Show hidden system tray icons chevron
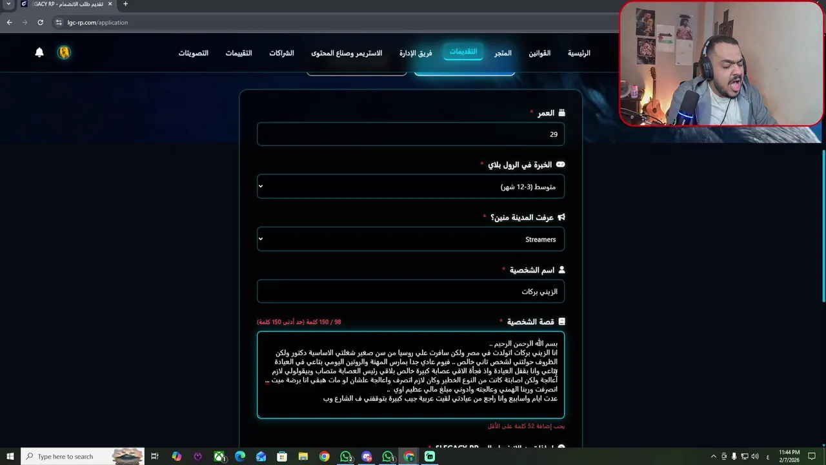Screen dimensions: 826x465 click(713, 457)
